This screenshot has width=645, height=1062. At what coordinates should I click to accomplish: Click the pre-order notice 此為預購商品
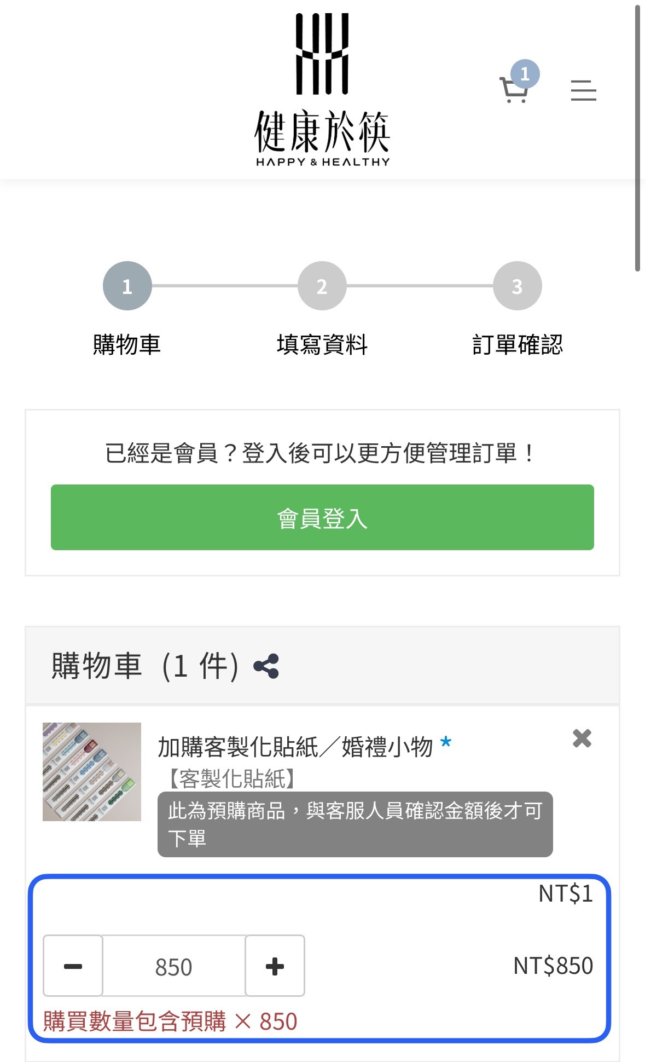[x=355, y=824]
